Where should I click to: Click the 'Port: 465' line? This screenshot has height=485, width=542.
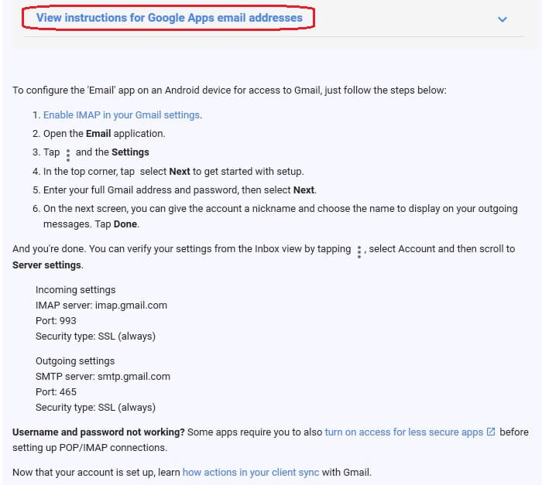pos(56,392)
